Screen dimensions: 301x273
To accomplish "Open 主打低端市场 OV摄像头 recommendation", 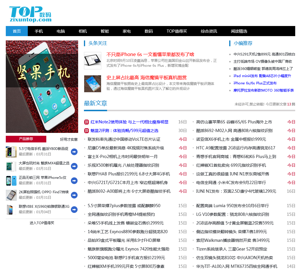I will [263, 62].
